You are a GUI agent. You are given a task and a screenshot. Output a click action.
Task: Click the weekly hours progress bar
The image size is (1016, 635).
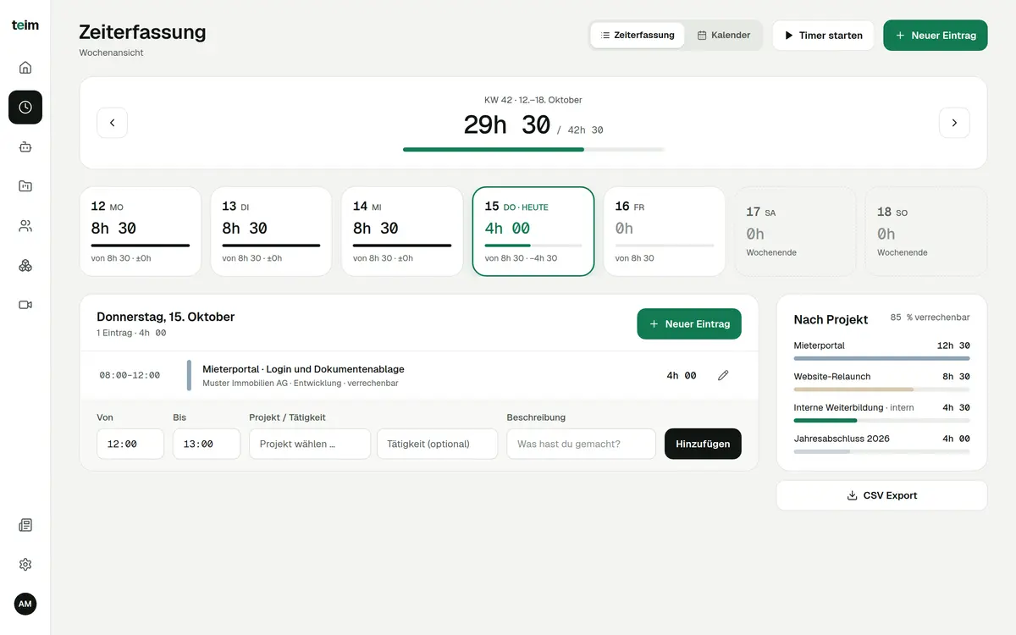tap(533, 149)
